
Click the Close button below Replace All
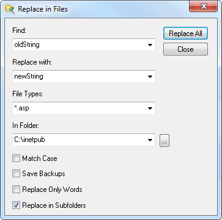[x=185, y=49]
